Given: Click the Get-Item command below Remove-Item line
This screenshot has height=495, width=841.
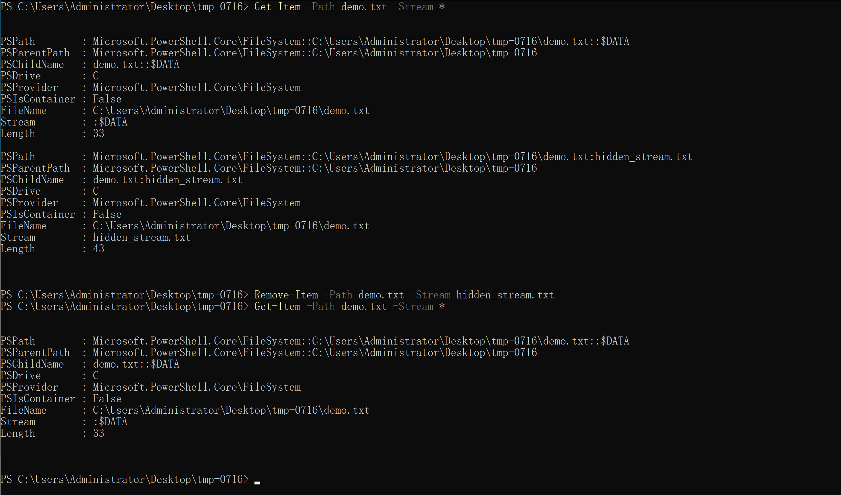Looking at the screenshot, I should coord(278,306).
